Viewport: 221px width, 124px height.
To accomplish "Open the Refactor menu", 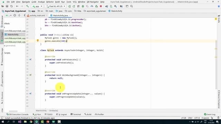I will 50,2.
